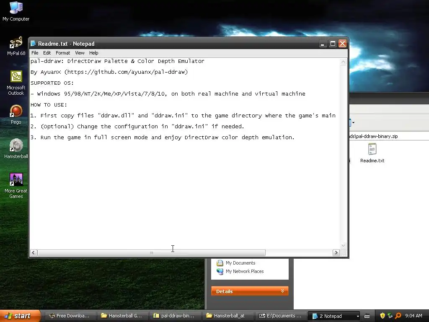The width and height of the screenshot is (429, 322).
Task: Click the '1. First copy files' line
Action: tap(183, 116)
